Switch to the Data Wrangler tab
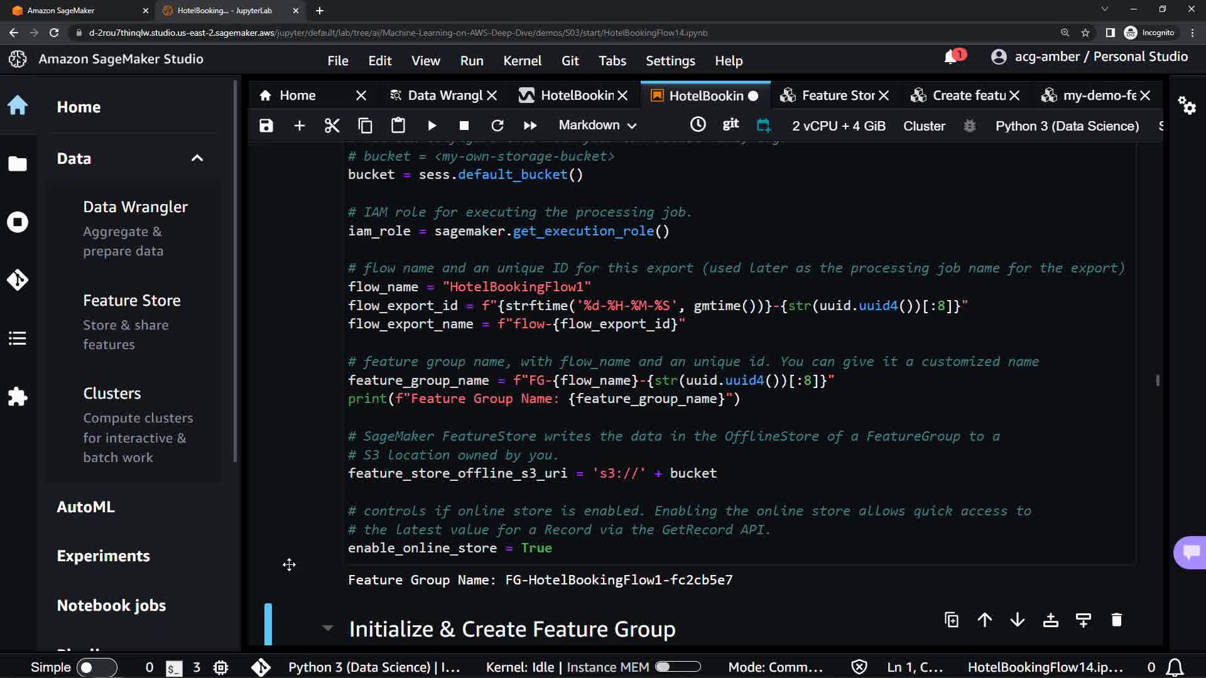The height and width of the screenshot is (678, 1206). (444, 95)
